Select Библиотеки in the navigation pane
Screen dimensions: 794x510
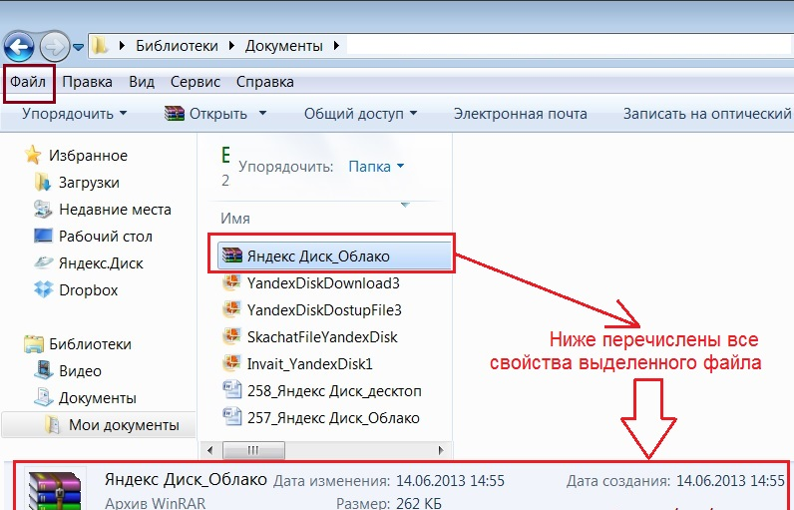point(90,344)
